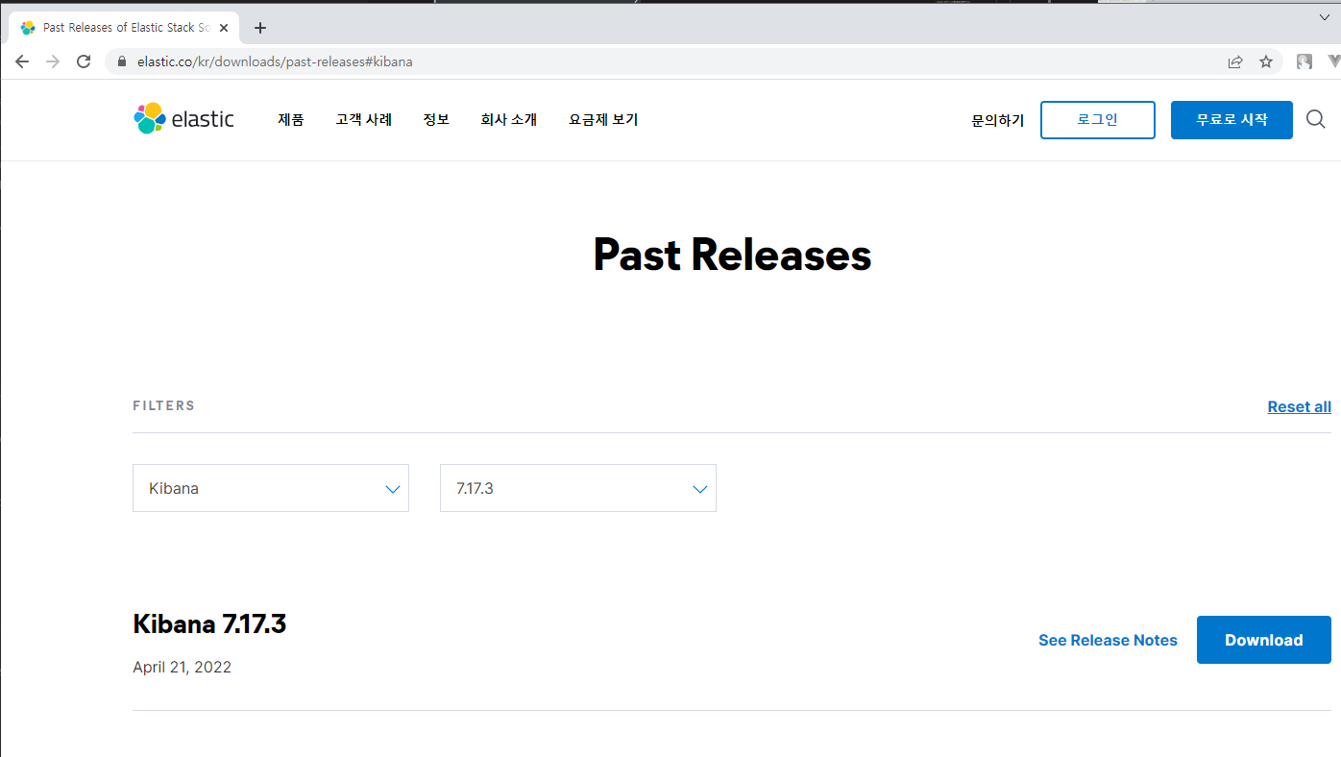This screenshot has height=757, width=1341.
Task: Bookmark this page with the star icon
Action: tap(1266, 61)
